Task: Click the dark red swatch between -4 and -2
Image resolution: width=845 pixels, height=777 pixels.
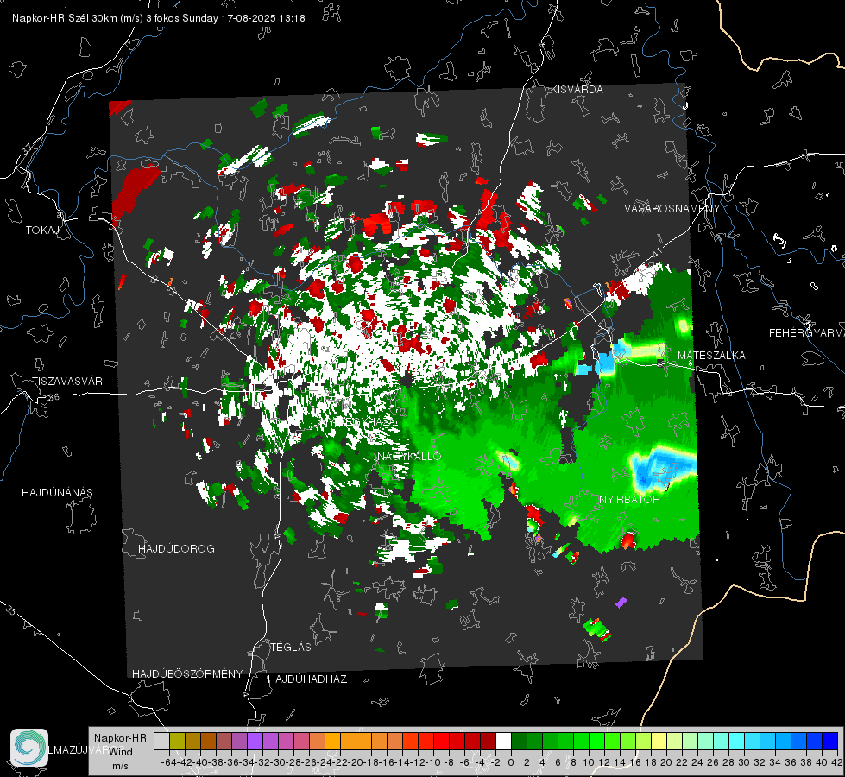Action: [488, 741]
